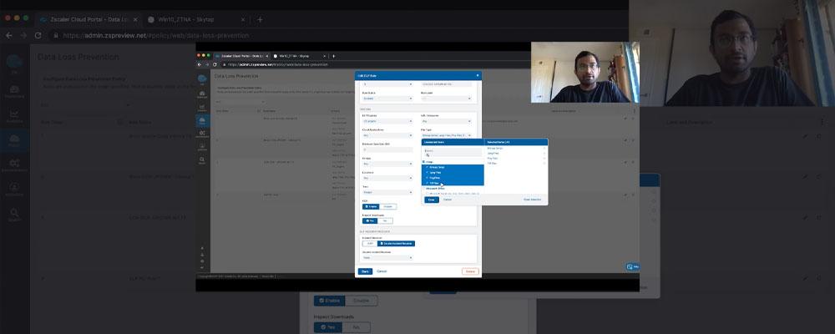Image resolution: width=835 pixels, height=334 pixels.
Task: Open the Analytics icon in the inner sidebar
Action: click(x=203, y=107)
